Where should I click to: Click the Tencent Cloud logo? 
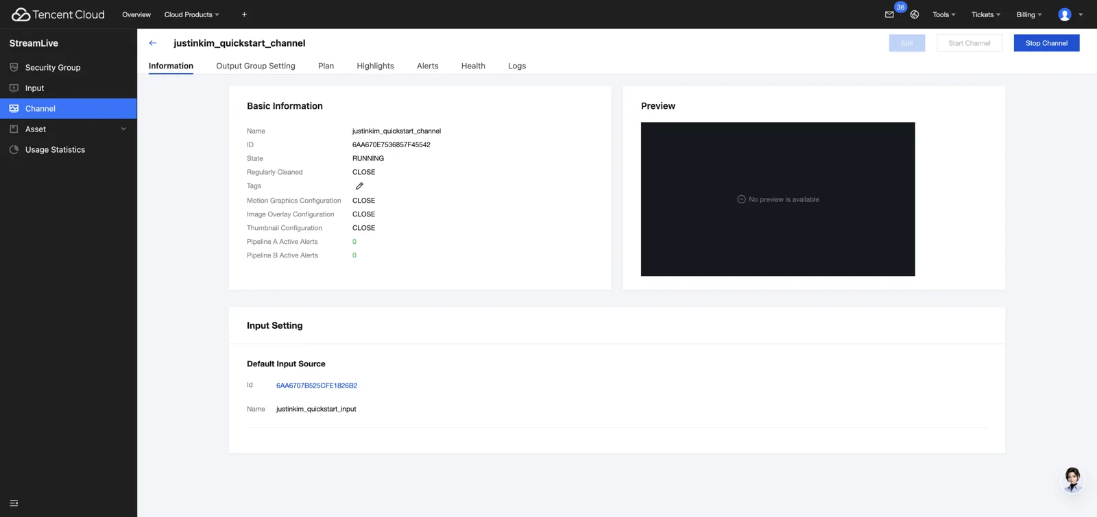click(x=58, y=14)
